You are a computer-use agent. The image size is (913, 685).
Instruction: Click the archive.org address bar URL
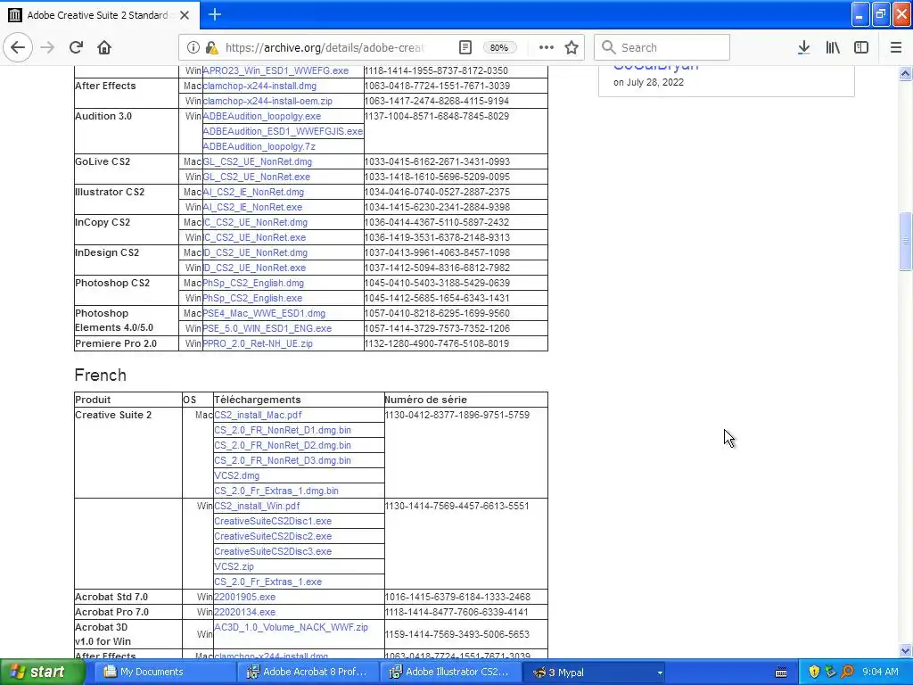325,48
